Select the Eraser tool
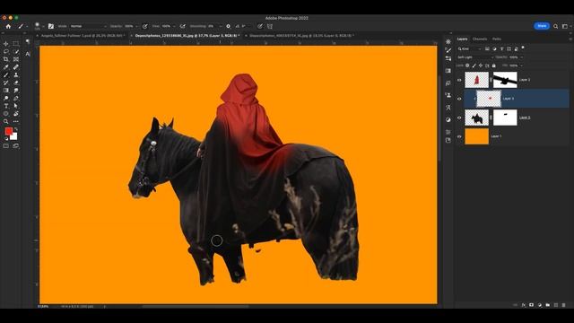Viewport: 574px width, 323px height. [x=16, y=83]
